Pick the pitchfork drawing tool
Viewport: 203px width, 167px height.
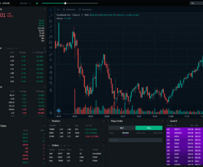point(51,21)
